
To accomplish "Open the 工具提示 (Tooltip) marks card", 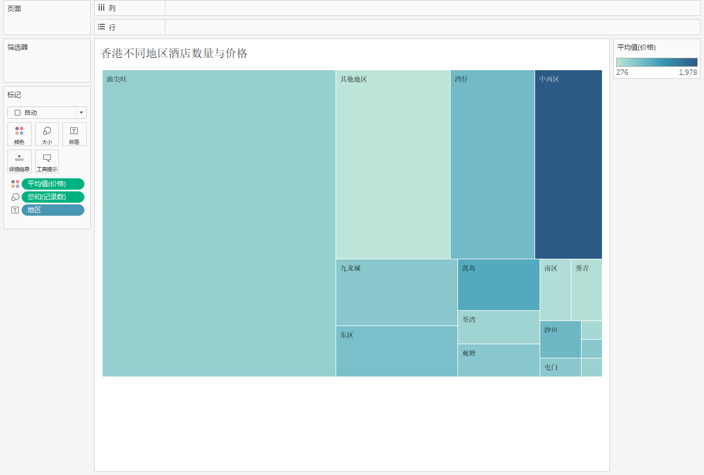I will pos(47,161).
